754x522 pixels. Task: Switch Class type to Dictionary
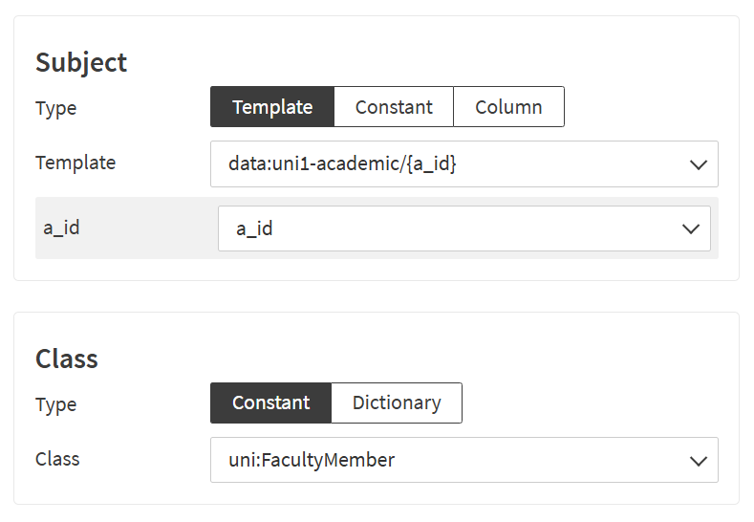[397, 402]
